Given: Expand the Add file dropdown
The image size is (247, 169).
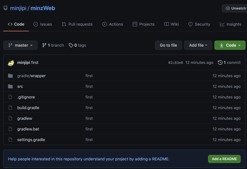Looking at the screenshot, I should pos(198,45).
